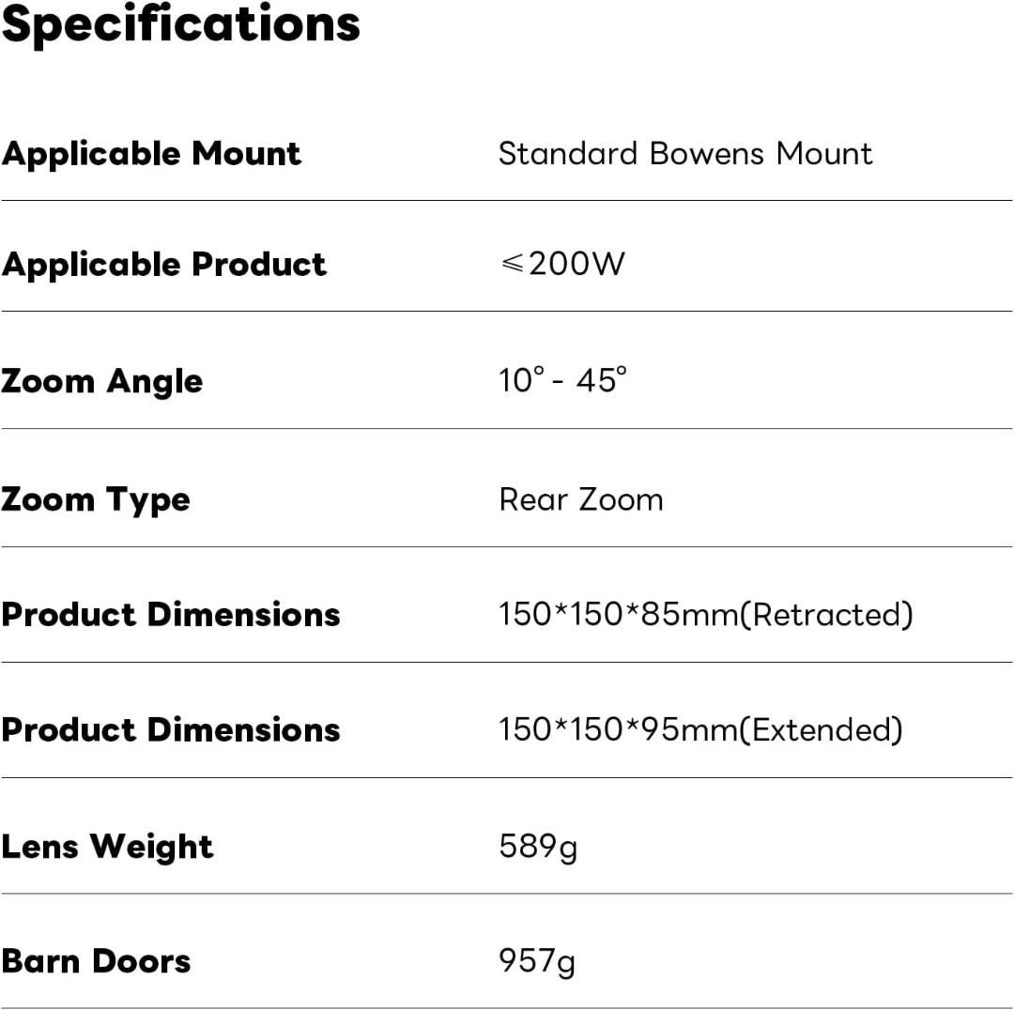Click divider line under Applicable Mount row
1014x1010 pixels.
pyautogui.click(x=507, y=200)
